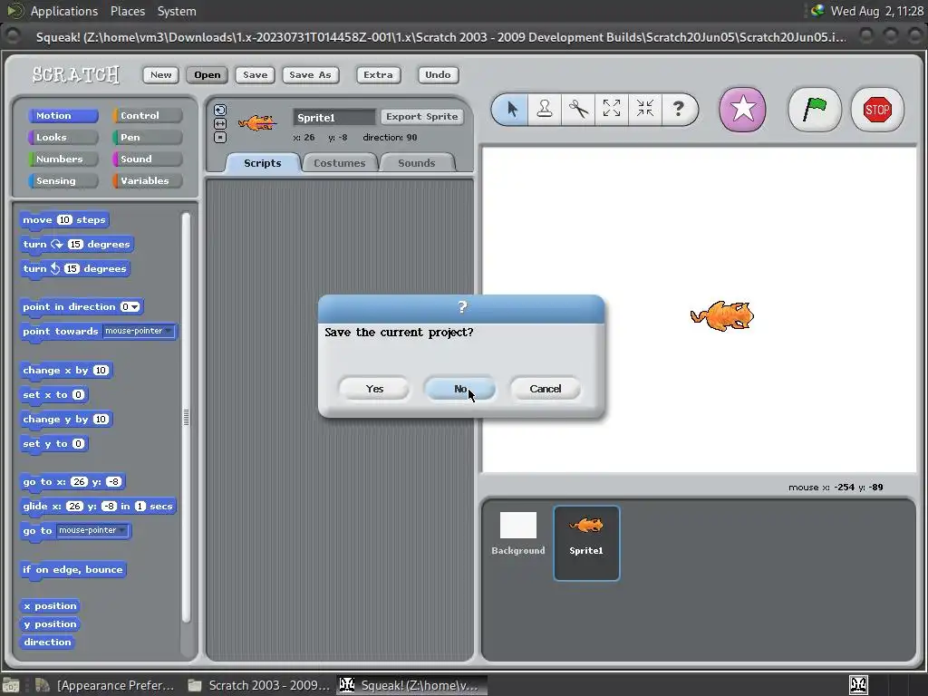Open go to mouse-pointer dropdown
928x696 pixels.
point(92,530)
